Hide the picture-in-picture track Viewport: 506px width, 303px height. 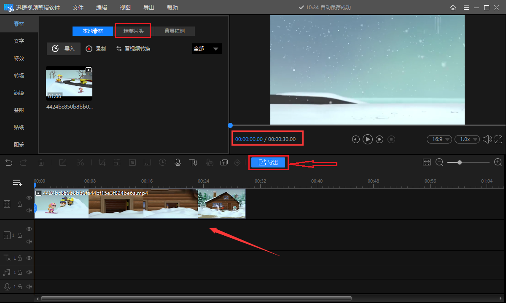[29, 229]
